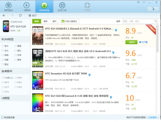Click the ROM list vertical scrollbar
The width and height of the screenshot is (161, 122).
pyautogui.click(x=157, y=39)
